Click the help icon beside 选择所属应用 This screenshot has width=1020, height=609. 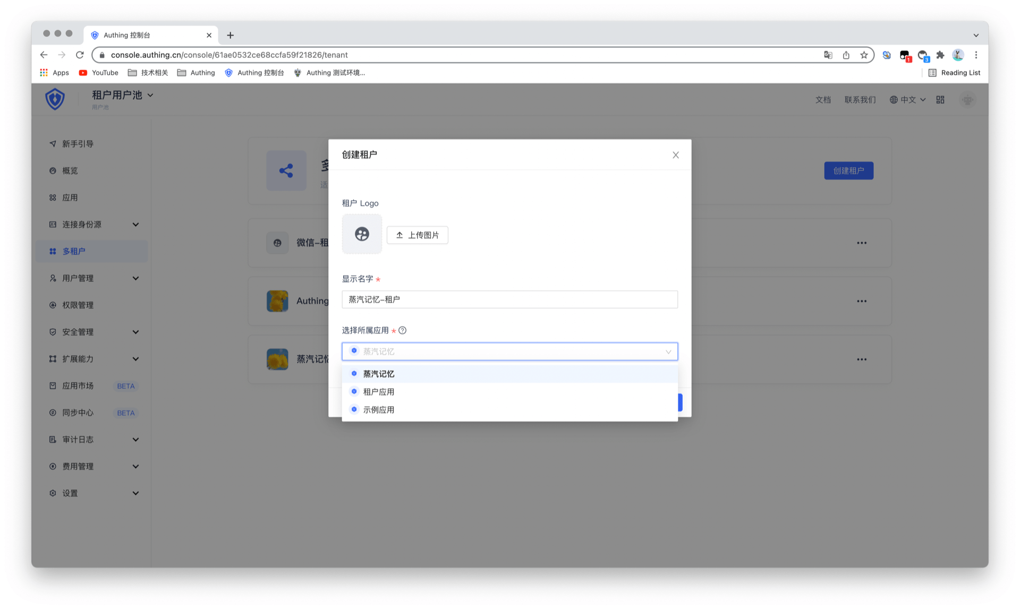403,330
